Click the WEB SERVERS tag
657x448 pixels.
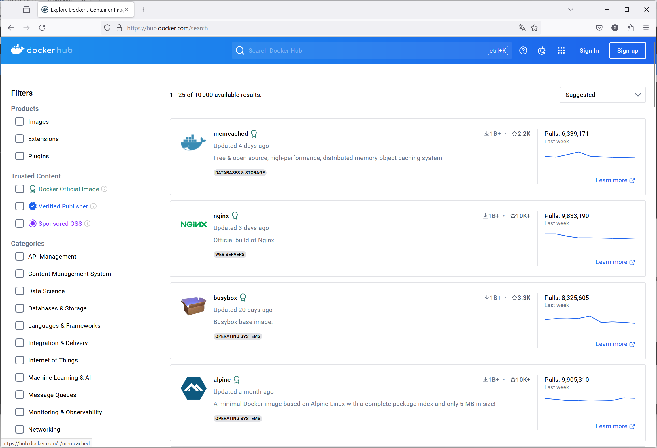point(230,255)
